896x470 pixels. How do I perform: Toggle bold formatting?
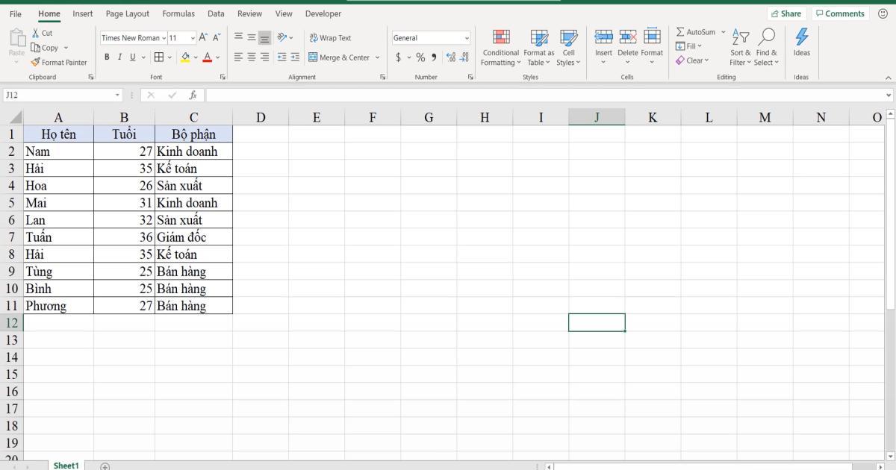click(x=108, y=56)
